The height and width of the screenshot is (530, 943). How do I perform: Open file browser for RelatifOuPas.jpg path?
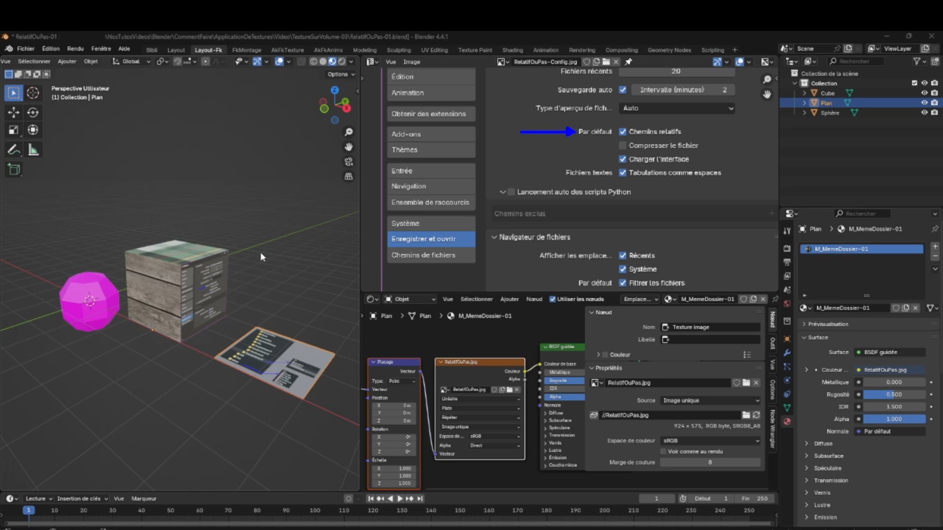(x=746, y=415)
